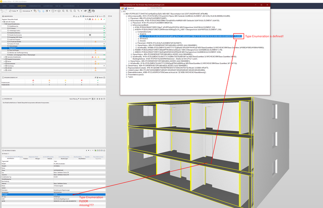This screenshot has height=208, width=323.
Task: Open the Position tab in Informationen
Action: point(25,159)
